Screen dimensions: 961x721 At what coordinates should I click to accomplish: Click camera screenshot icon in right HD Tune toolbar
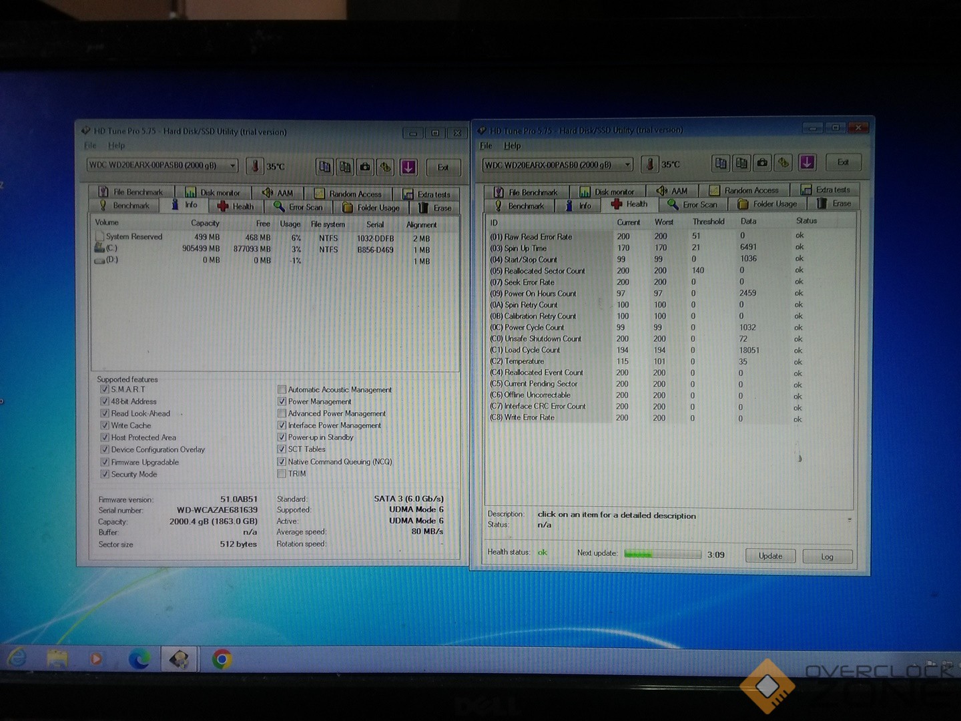point(762,162)
